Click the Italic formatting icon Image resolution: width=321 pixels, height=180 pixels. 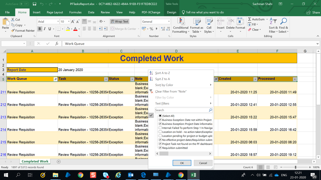coord(45,29)
